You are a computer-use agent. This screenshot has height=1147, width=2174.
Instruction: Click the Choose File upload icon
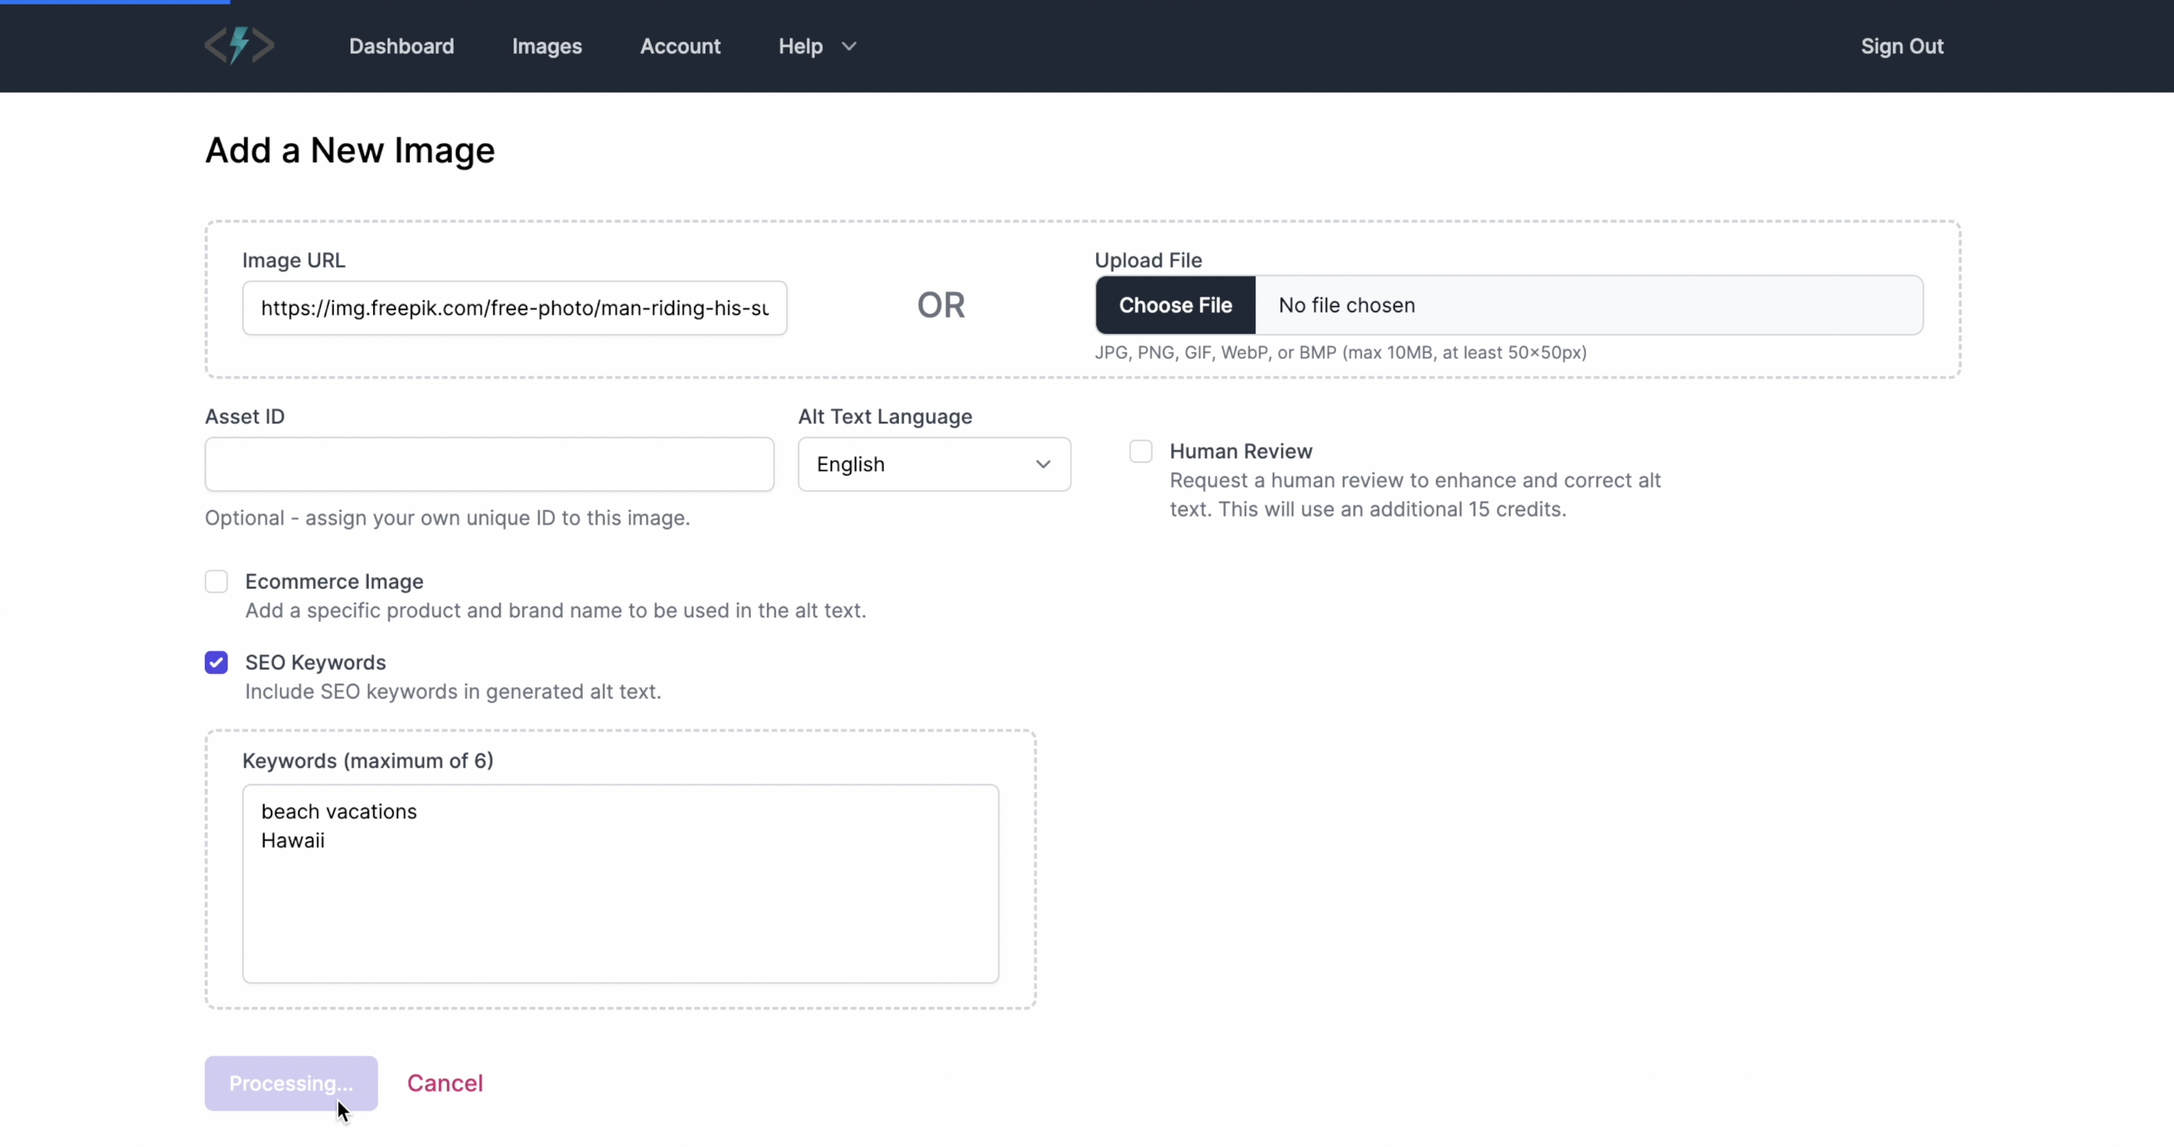(x=1177, y=305)
